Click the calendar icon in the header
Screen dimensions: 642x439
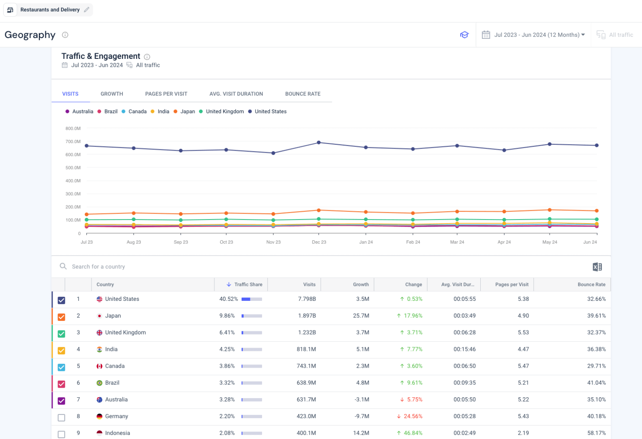pos(486,35)
